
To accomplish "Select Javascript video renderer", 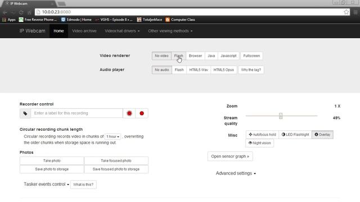I will click(228, 56).
